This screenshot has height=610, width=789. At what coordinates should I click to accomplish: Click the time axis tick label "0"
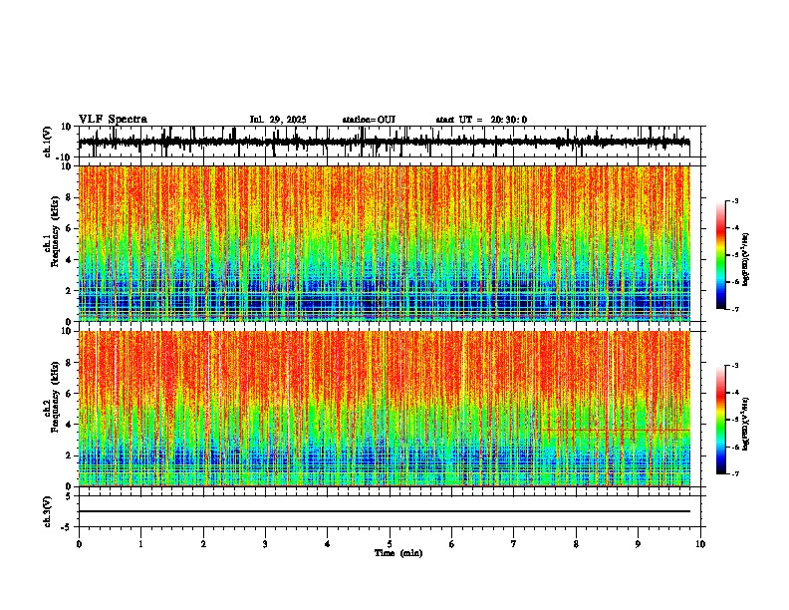coord(79,544)
